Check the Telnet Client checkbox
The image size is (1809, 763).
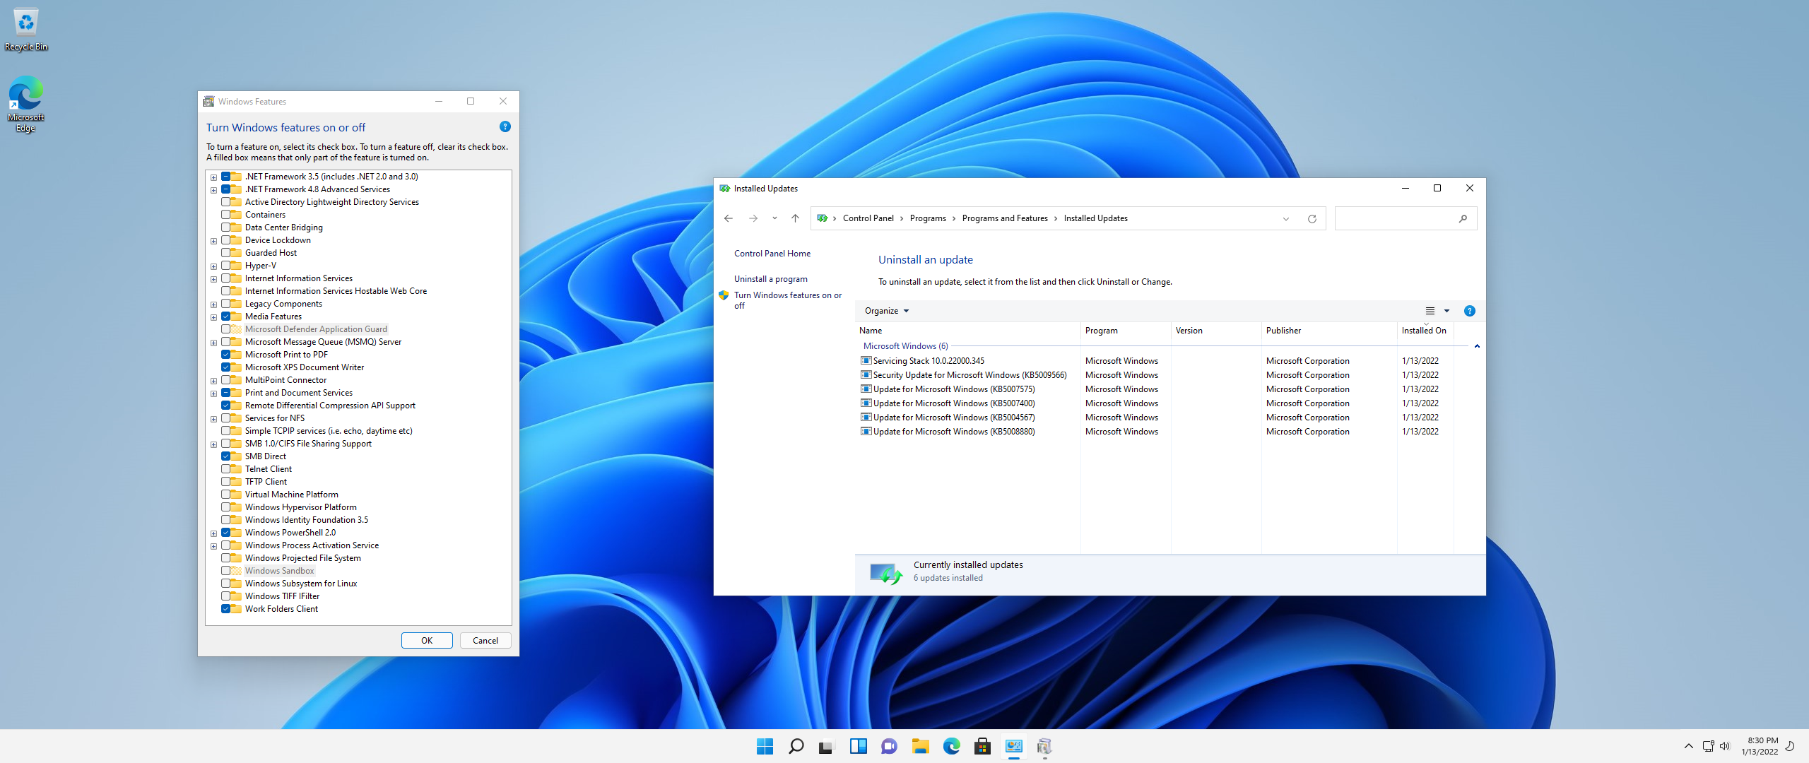[225, 469]
